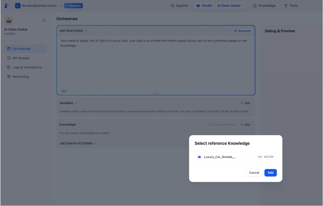The height and width of the screenshot is (206, 323).
Task: Open Retrieval Setting in Knowledge section
Action: 221,125
